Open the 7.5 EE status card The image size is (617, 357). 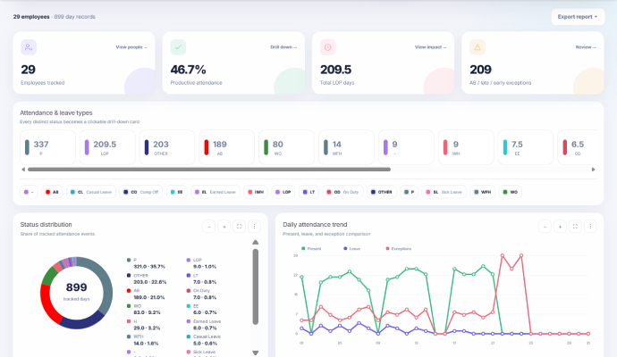525,147
